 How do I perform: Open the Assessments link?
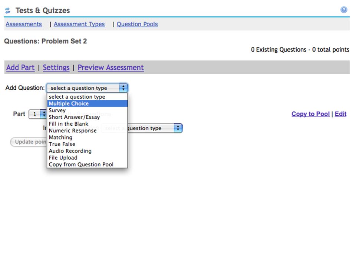pyautogui.click(x=24, y=24)
